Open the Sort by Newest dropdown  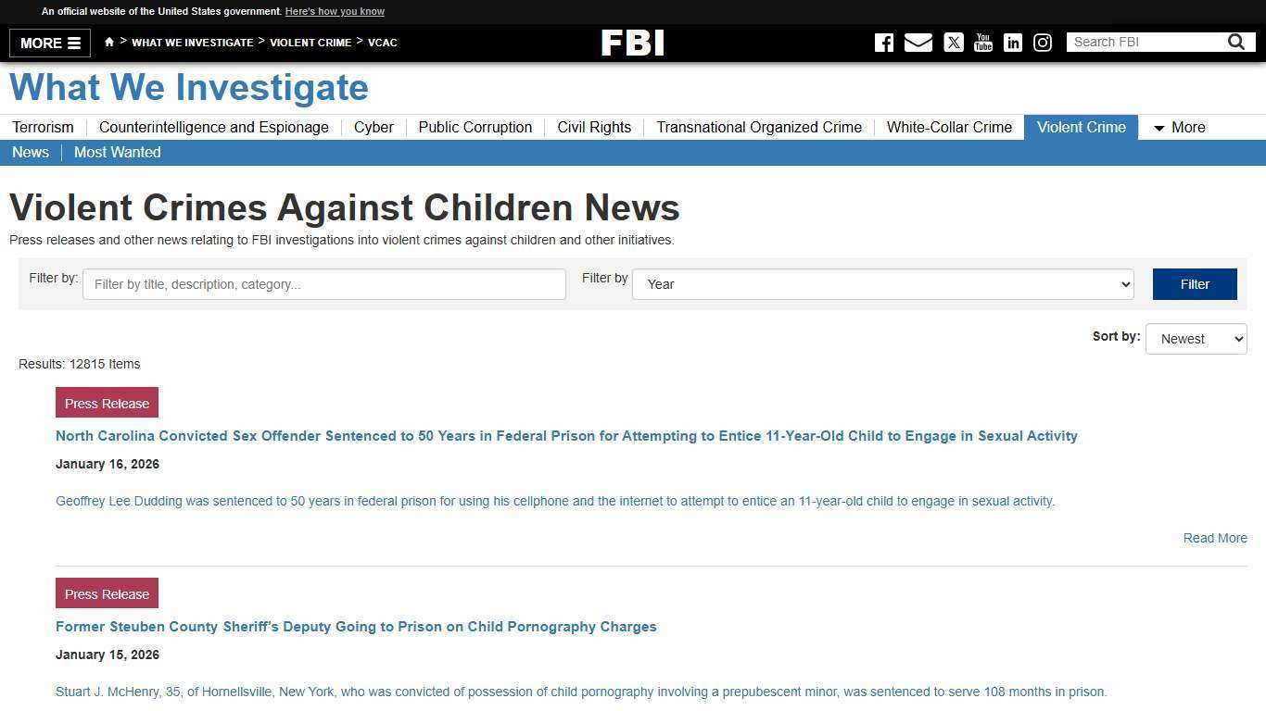[1196, 339]
